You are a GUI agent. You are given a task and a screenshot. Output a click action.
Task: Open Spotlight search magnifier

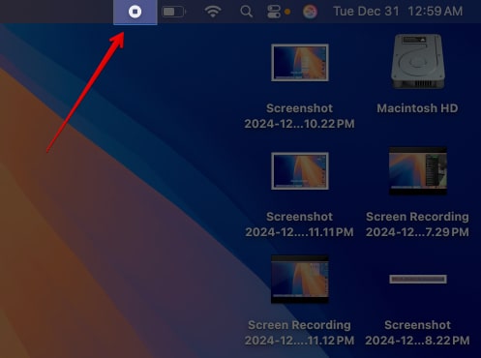coord(246,12)
